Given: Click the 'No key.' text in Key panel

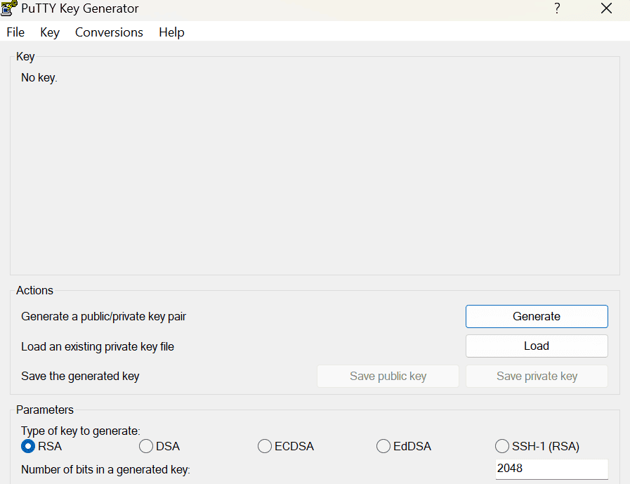Looking at the screenshot, I should pos(39,78).
